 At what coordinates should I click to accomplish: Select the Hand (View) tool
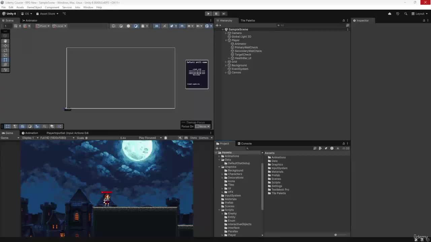pyautogui.click(x=5, y=41)
